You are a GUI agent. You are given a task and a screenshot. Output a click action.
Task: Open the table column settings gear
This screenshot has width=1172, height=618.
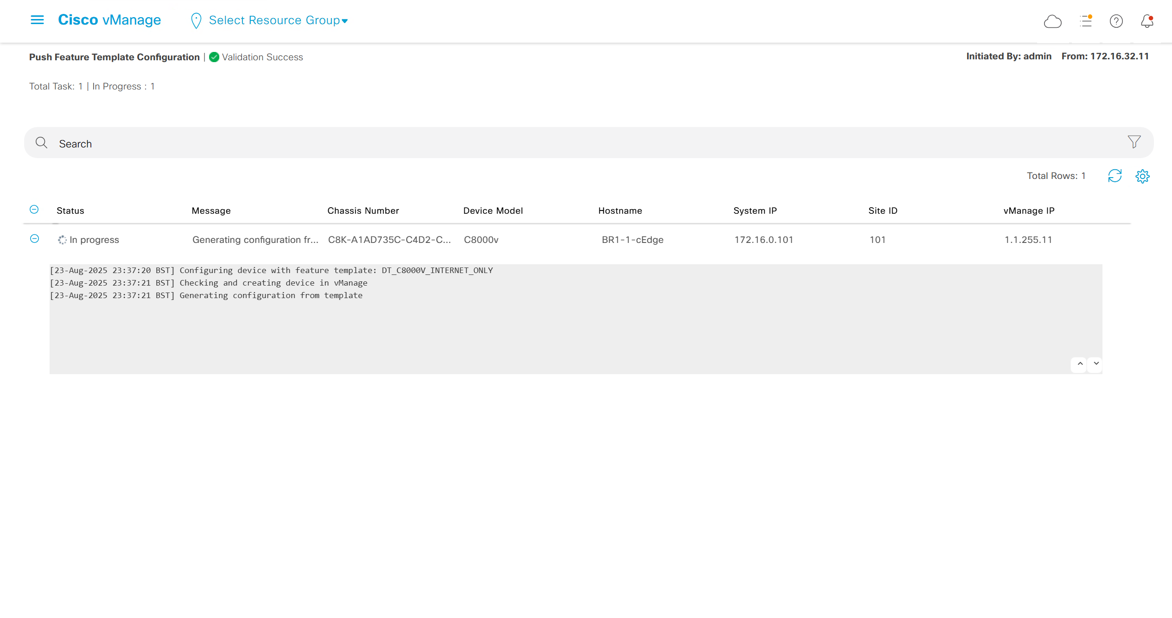point(1142,176)
